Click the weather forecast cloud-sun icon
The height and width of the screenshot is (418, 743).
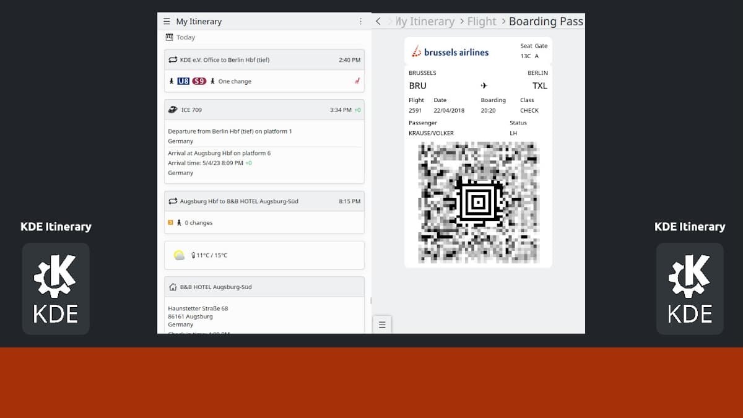click(x=179, y=255)
